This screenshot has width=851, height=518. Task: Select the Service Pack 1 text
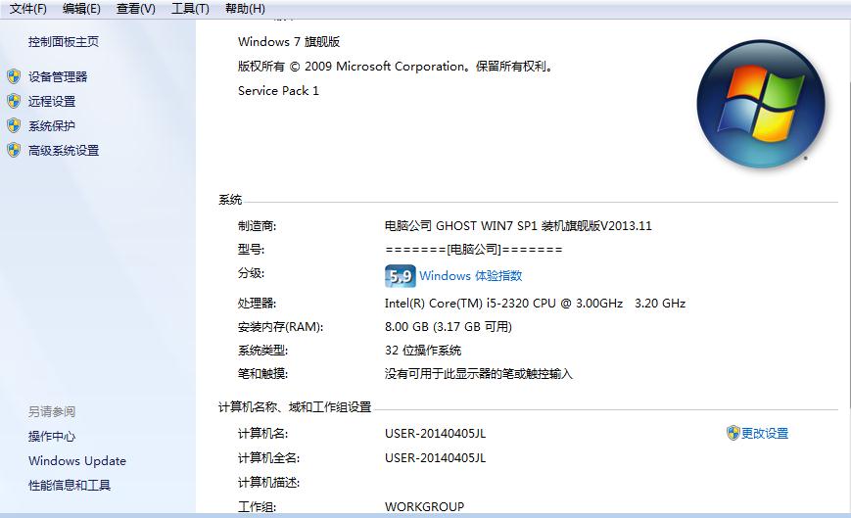[278, 91]
